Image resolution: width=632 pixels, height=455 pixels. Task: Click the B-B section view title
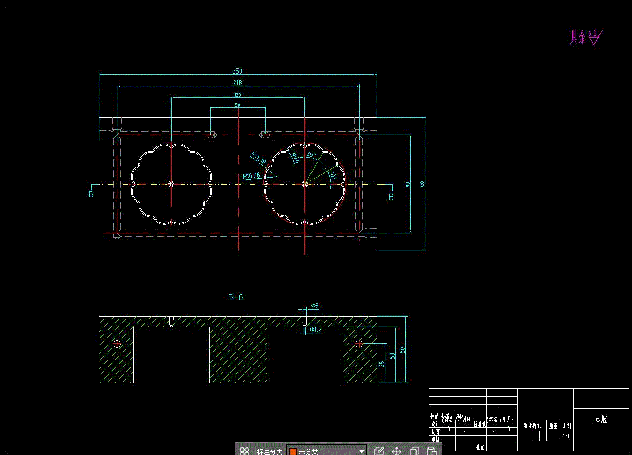[236, 298]
